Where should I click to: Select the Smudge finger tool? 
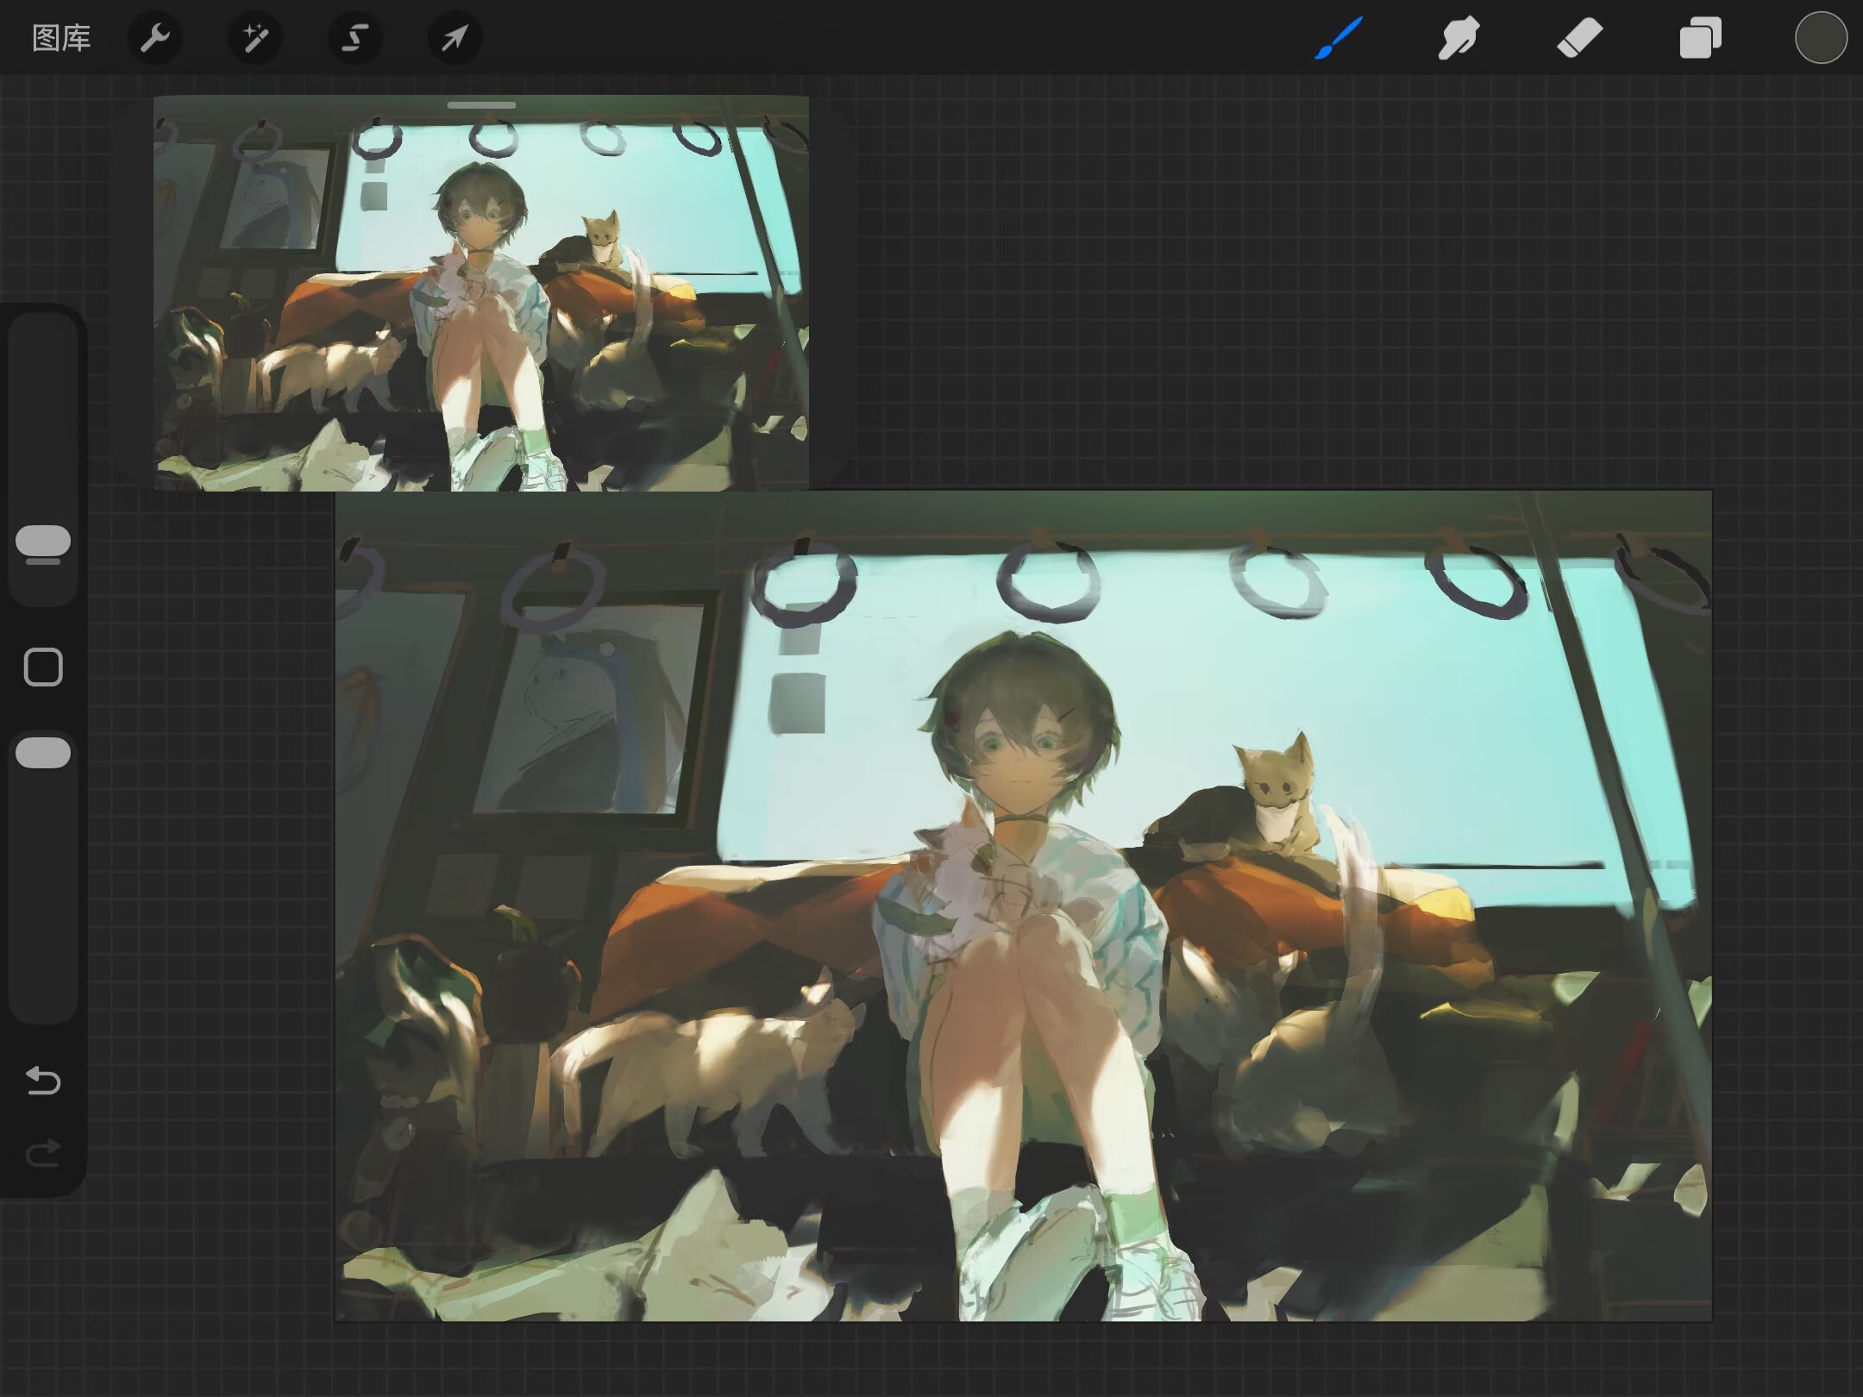pyautogui.click(x=1458, y=38)
